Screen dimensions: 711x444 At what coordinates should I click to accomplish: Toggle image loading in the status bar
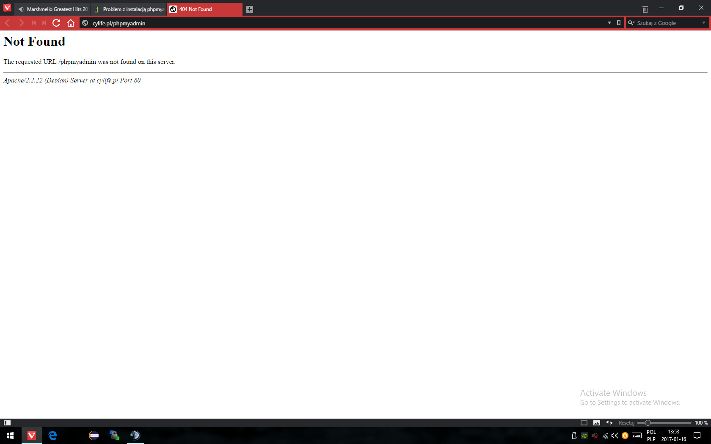(597, 423)
